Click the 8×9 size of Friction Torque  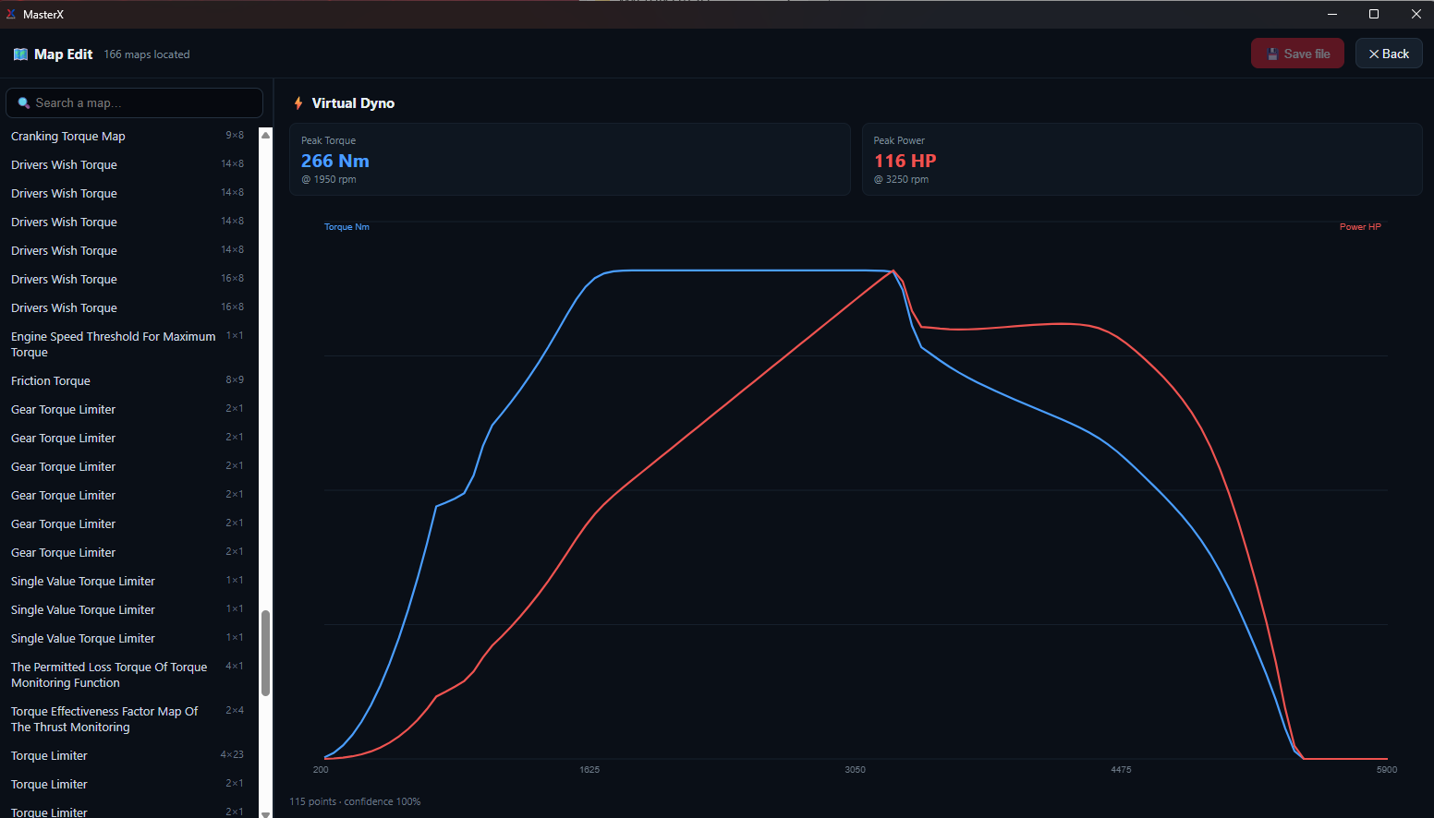pyautogui.click(x=235, y=379)
